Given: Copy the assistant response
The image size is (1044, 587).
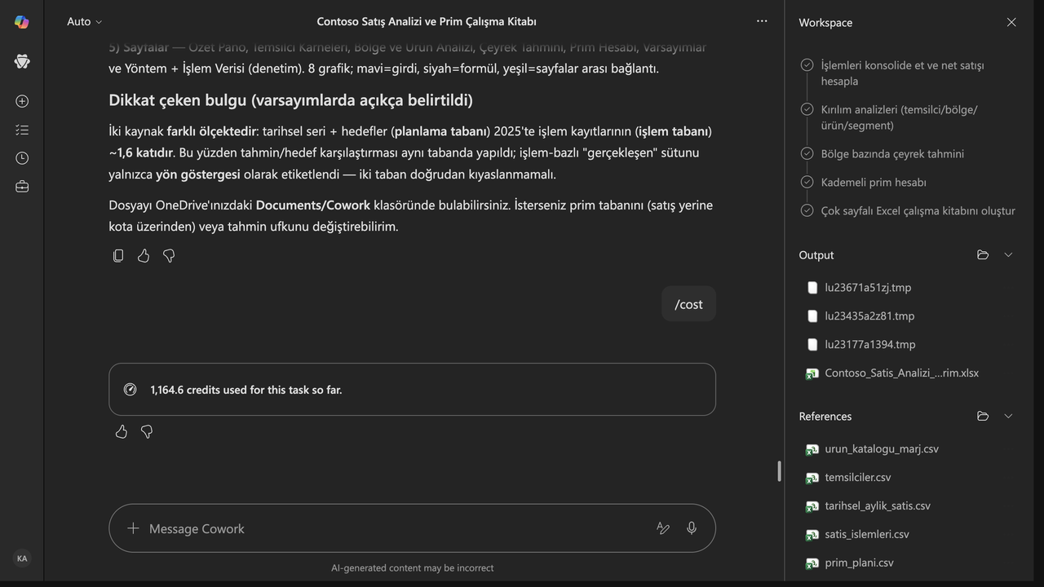Looking at the screenshot, I should [118, 256].
